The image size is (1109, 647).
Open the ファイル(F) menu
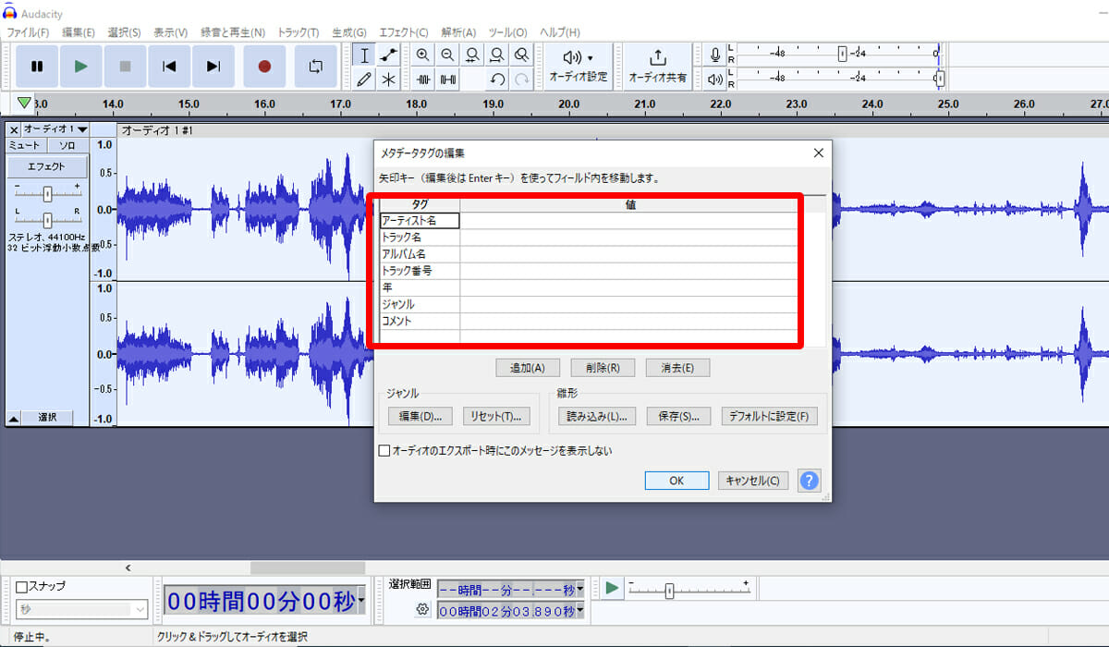click(x=28, y=32)
